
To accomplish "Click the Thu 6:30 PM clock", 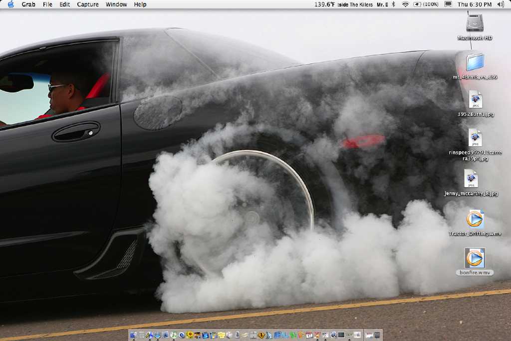I will pos(474,4).
